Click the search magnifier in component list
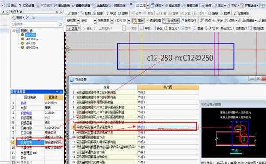 (x=60, y=24)
